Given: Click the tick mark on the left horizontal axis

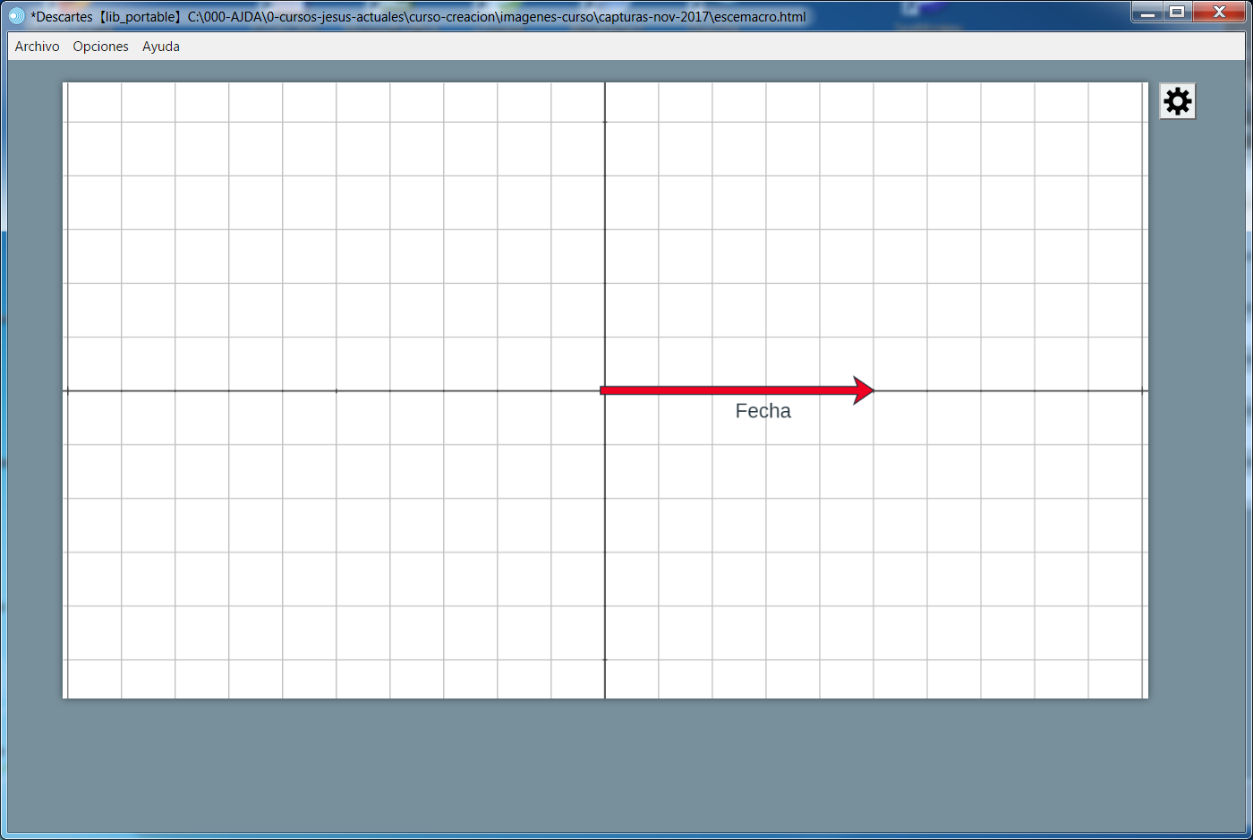Looking at the screenshot, I should [x=337, y=390].
